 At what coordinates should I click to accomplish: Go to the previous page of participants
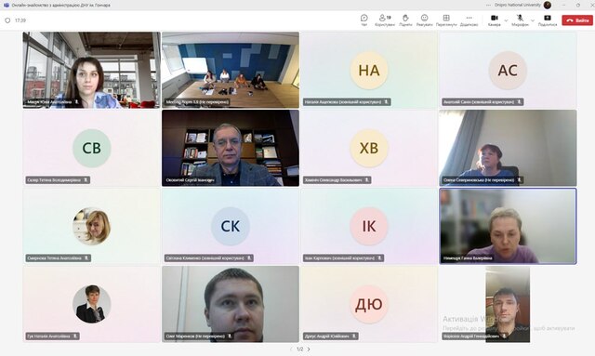(291, 349)
